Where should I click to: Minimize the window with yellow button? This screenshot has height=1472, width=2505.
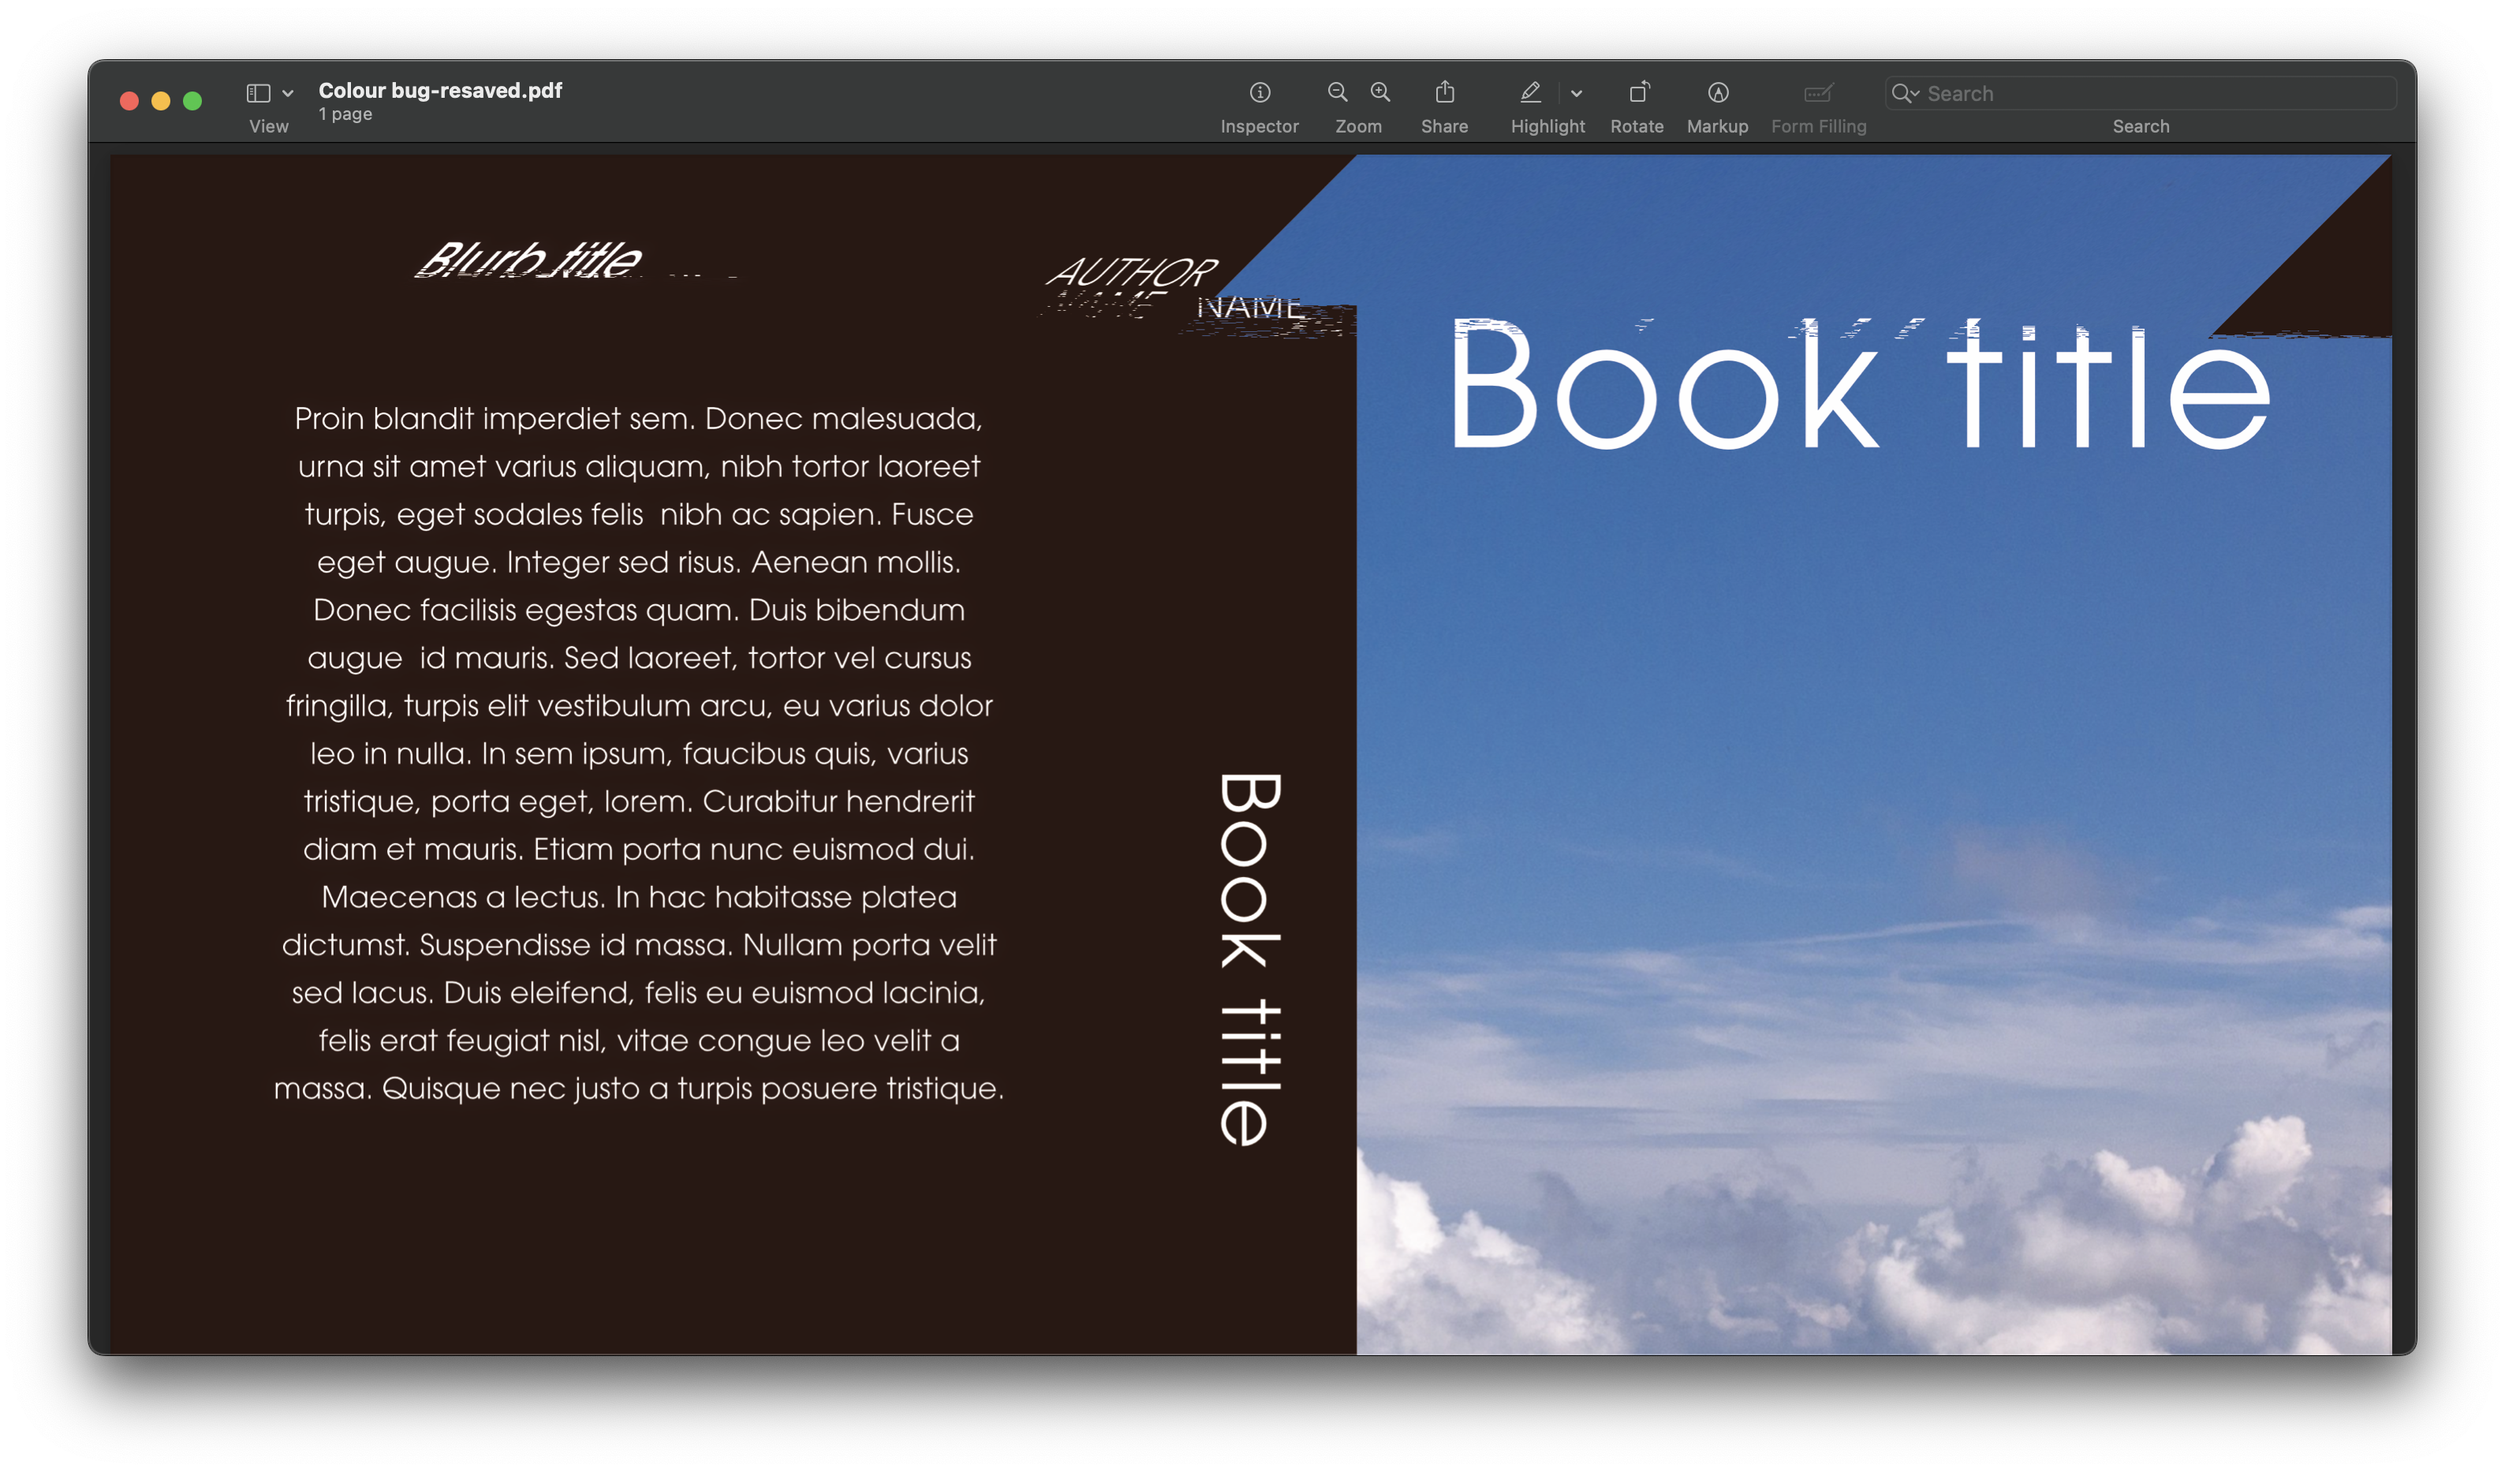161,100
